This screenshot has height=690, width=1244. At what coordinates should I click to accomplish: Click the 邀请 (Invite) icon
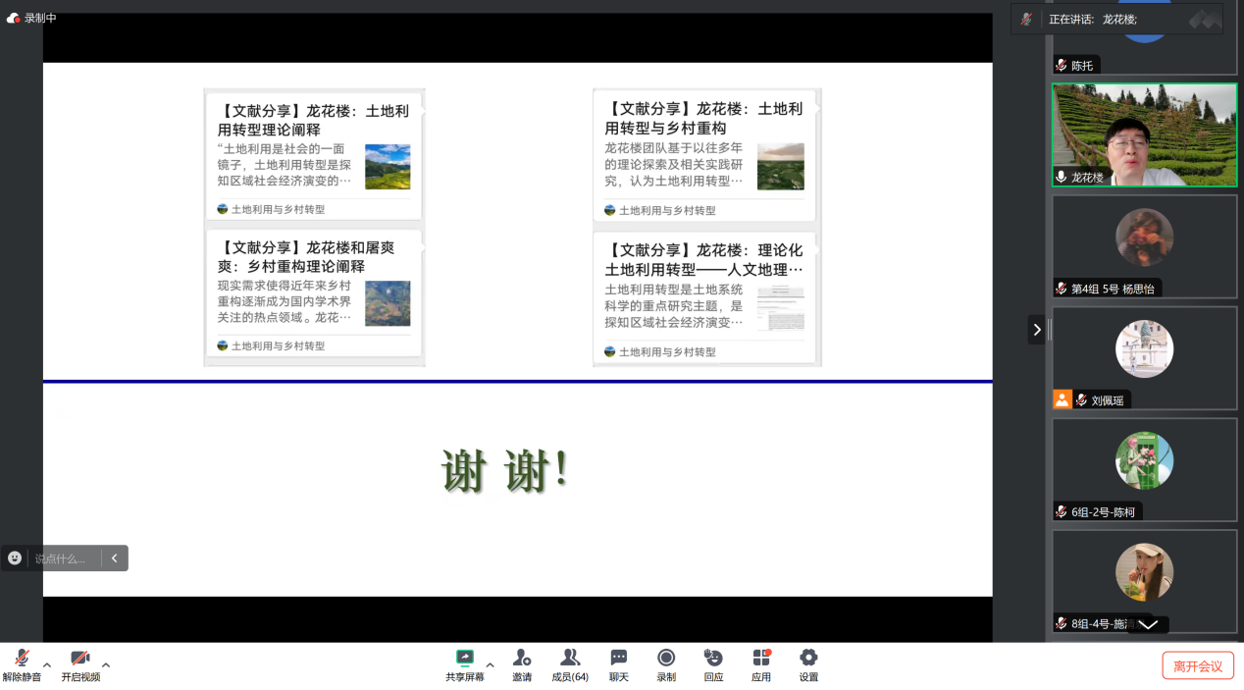[x=522, y=658]
